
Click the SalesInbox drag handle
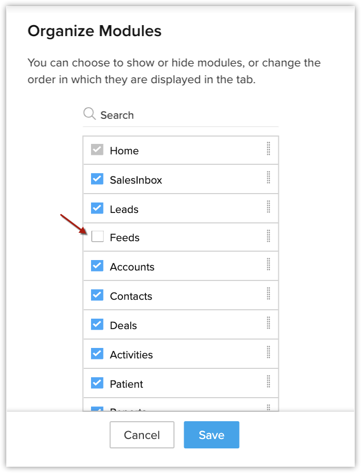268,178
